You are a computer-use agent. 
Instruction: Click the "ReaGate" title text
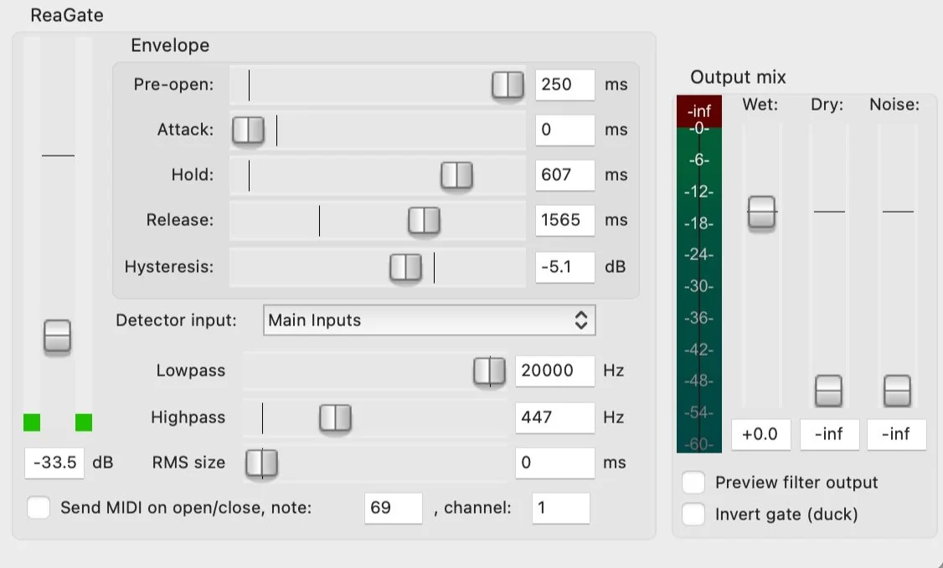67,15
